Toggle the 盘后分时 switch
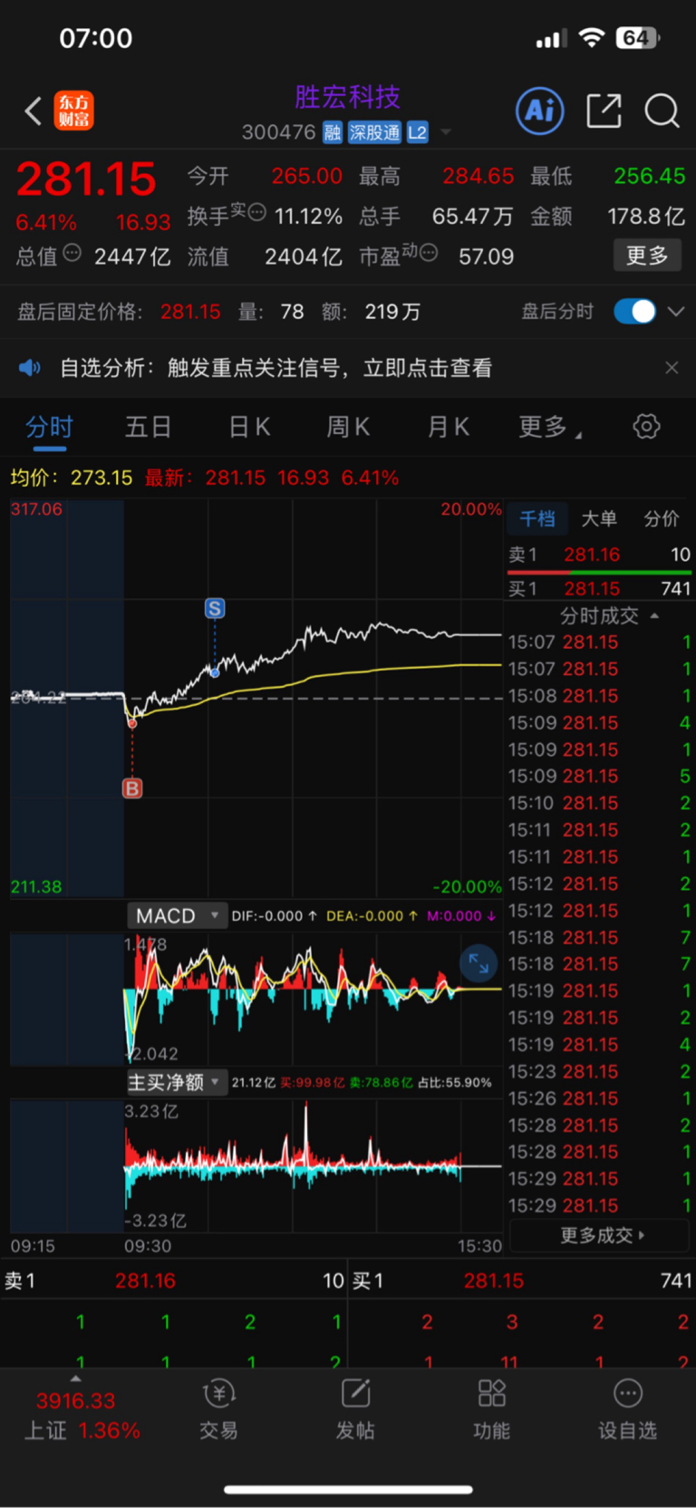Screen dimensions: 696x1508 [x=634, y=311]
